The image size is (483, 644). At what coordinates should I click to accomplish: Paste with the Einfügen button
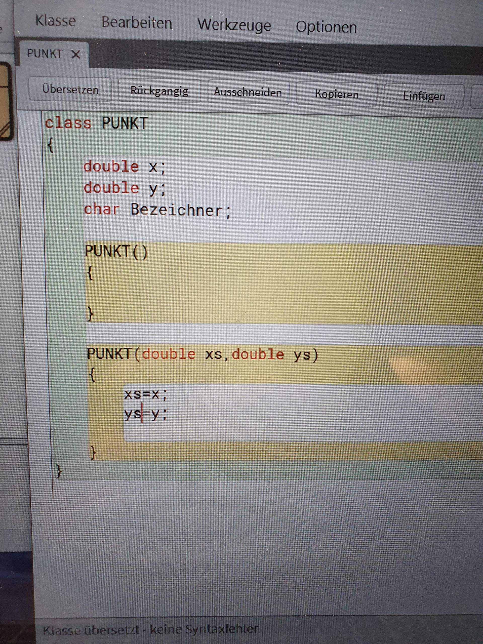pos(424,96)
